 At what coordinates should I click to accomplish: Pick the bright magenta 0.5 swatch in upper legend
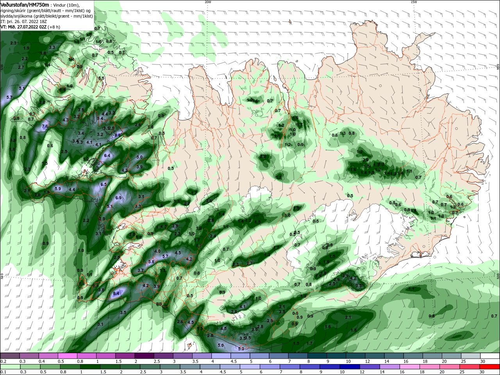pos(67,356)
